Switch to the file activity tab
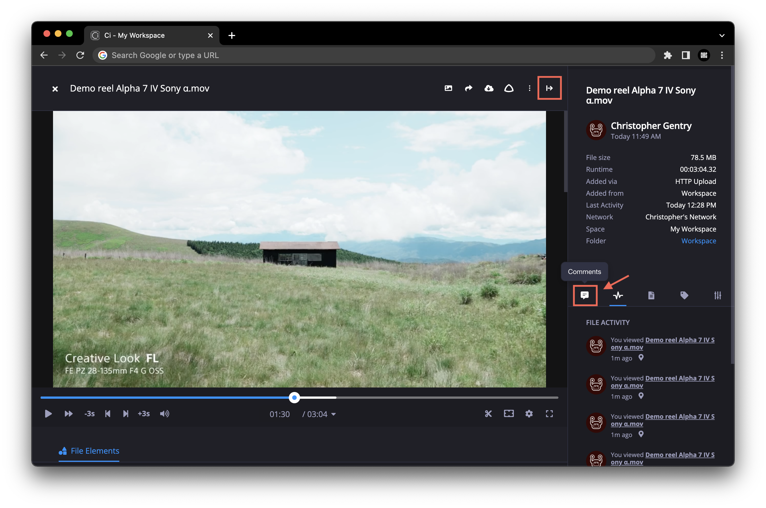 pyautogui.click(x=617, y=295)
